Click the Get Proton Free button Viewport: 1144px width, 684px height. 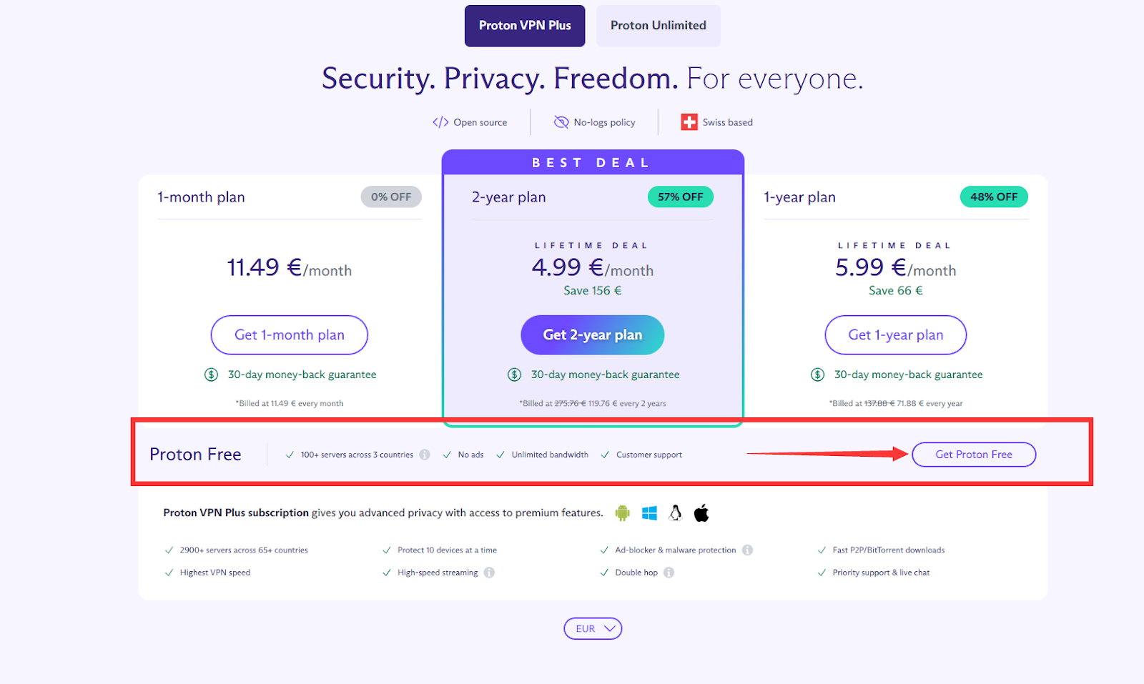pos(973,455)
